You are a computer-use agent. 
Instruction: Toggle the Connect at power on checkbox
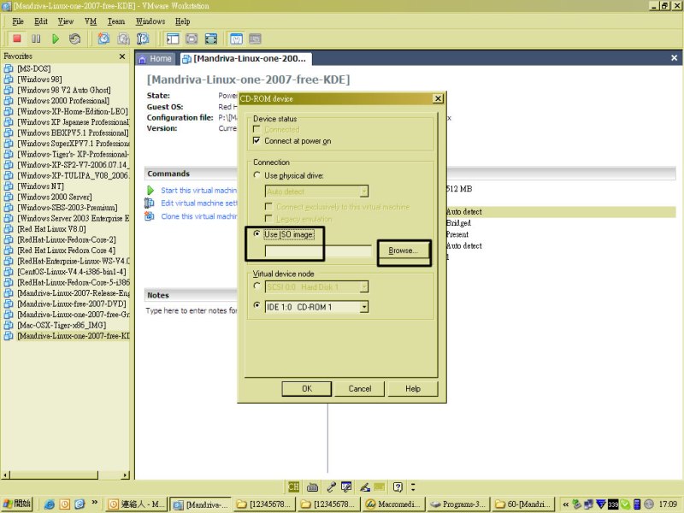click(256, 140)
